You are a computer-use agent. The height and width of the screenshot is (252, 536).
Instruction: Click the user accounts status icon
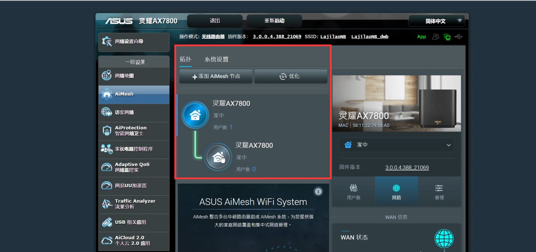coord(435,37)
